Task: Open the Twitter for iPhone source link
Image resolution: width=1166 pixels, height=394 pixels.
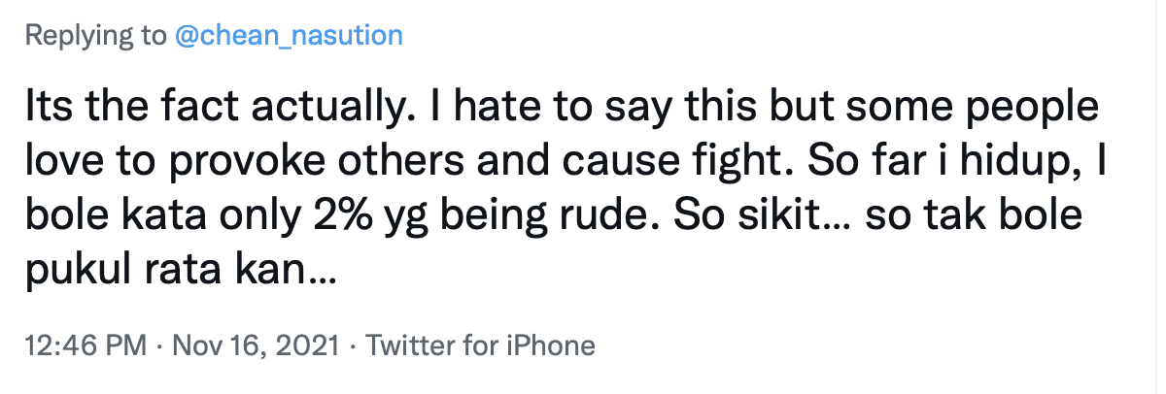Action: pyautogui.click(x=479, y=345)
